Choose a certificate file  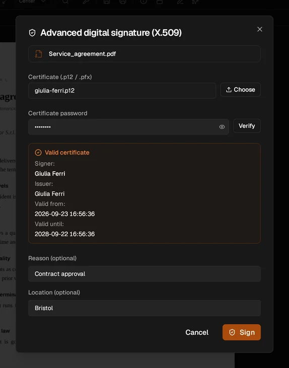(x=240, y=90)
